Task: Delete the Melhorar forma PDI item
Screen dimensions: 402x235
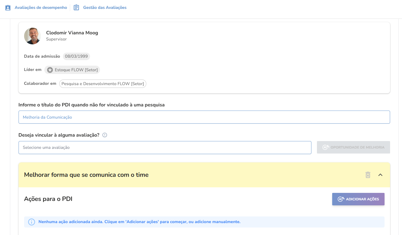Action: [x=368, y=175]
